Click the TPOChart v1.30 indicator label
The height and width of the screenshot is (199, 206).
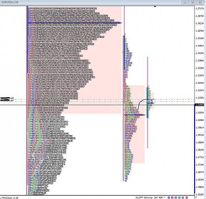click(9, 198)
